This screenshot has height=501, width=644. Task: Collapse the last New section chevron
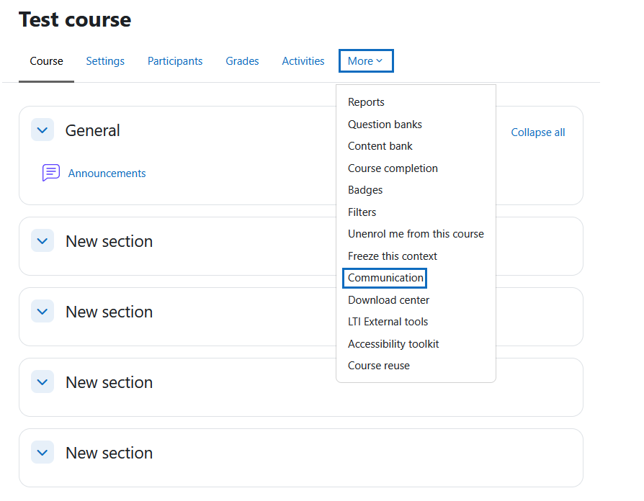[x=43, y=453]
